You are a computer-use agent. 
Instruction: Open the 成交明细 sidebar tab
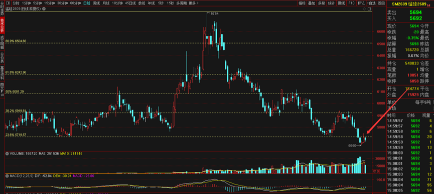[x=2, y=42]
